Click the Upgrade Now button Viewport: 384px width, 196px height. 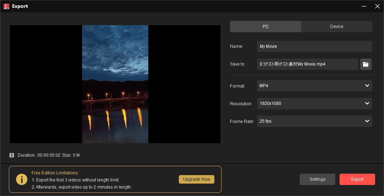197,179
